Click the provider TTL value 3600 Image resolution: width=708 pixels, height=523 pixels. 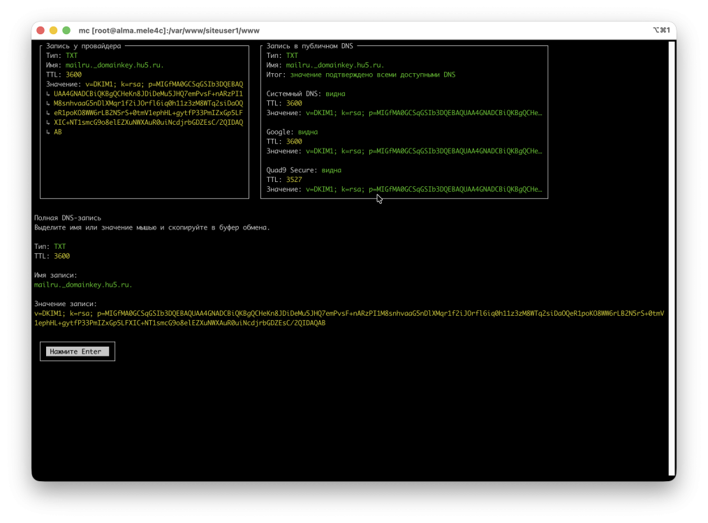click(73, 75)
